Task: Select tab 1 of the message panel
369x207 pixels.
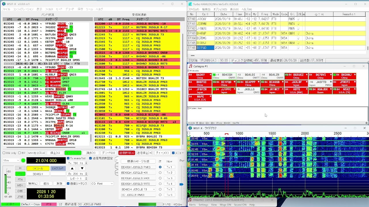Action: point(116,159)
